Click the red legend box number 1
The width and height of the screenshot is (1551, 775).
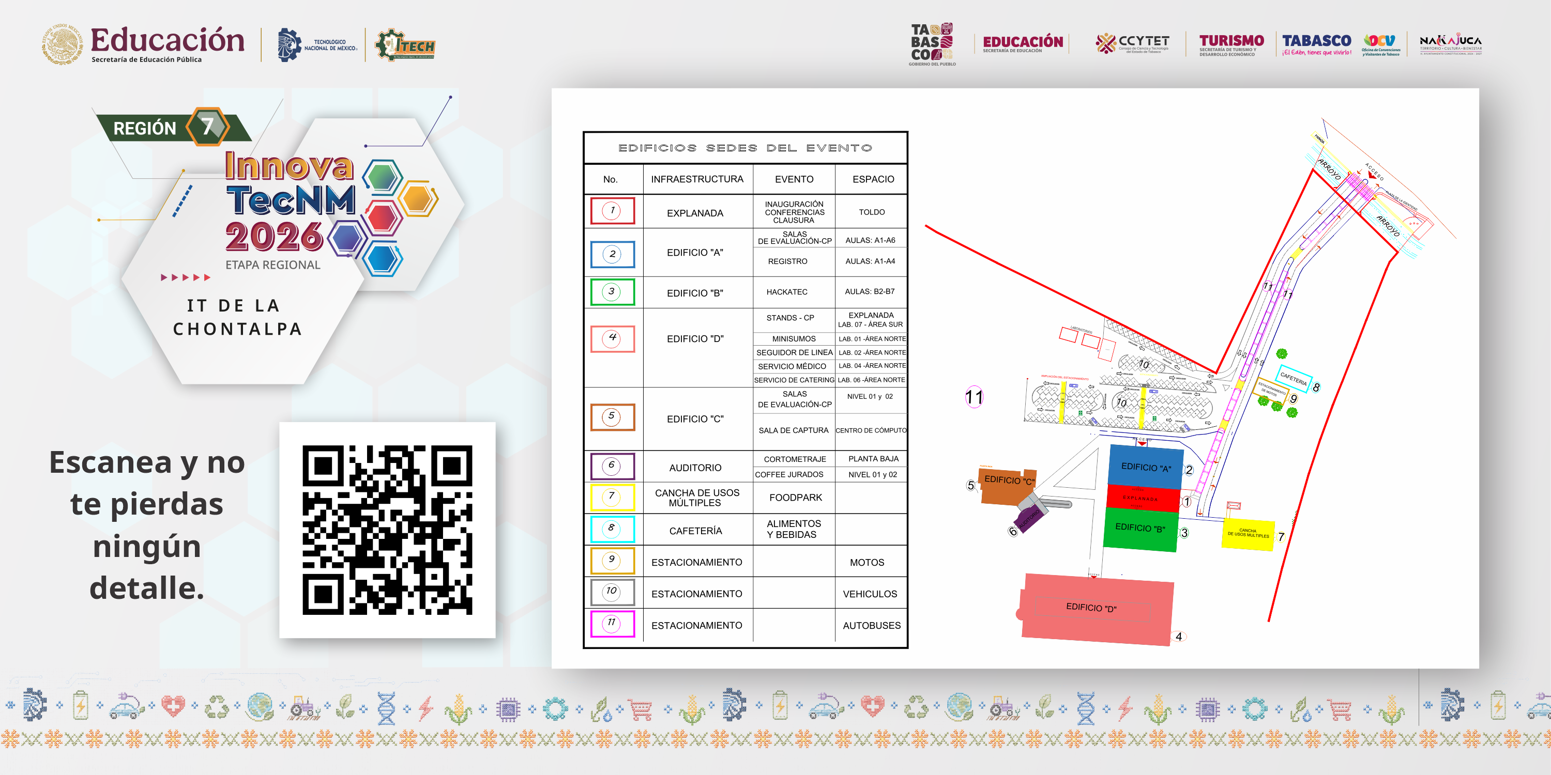(612, 211)
